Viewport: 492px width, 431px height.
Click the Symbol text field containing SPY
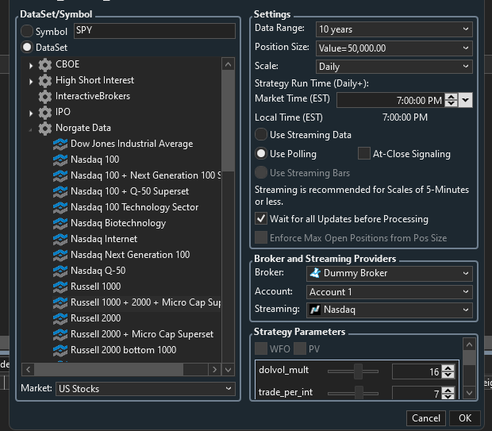pyautogui.click(x=155, y=31)
